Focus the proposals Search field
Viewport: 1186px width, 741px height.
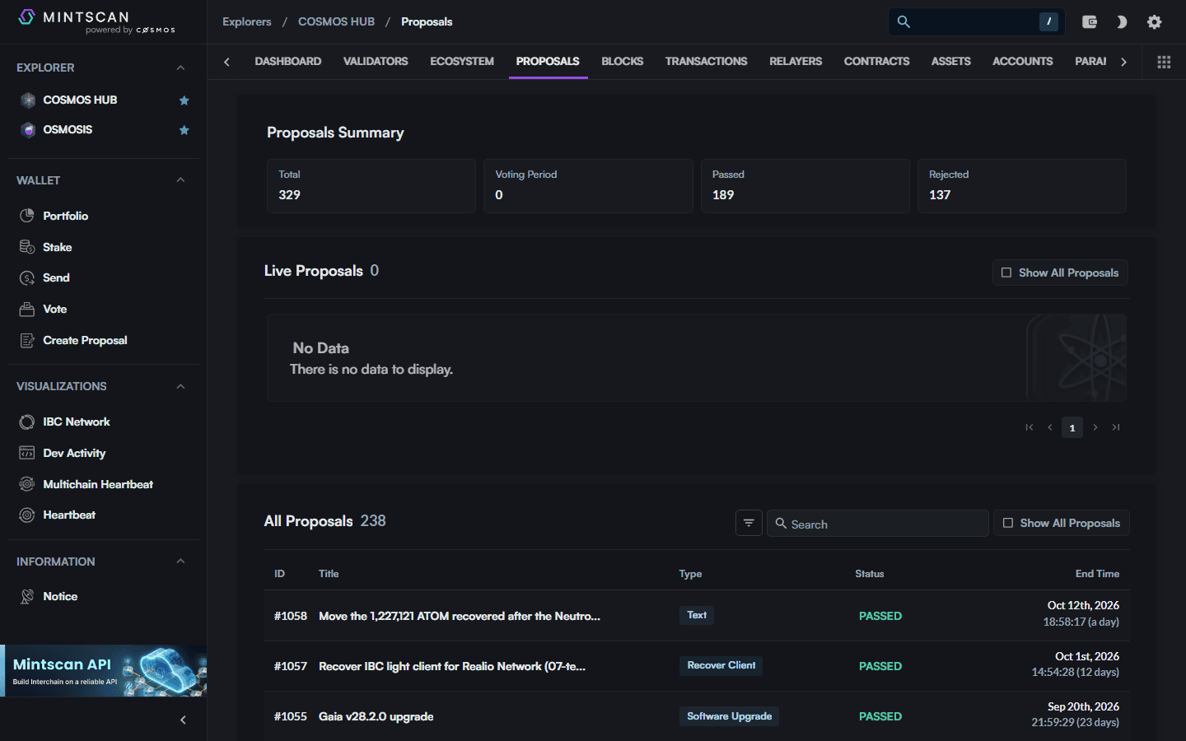tap(878, 524)
